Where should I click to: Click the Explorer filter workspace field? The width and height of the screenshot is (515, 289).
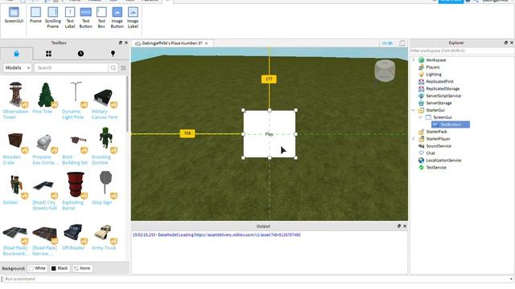[x=462, y=51]
